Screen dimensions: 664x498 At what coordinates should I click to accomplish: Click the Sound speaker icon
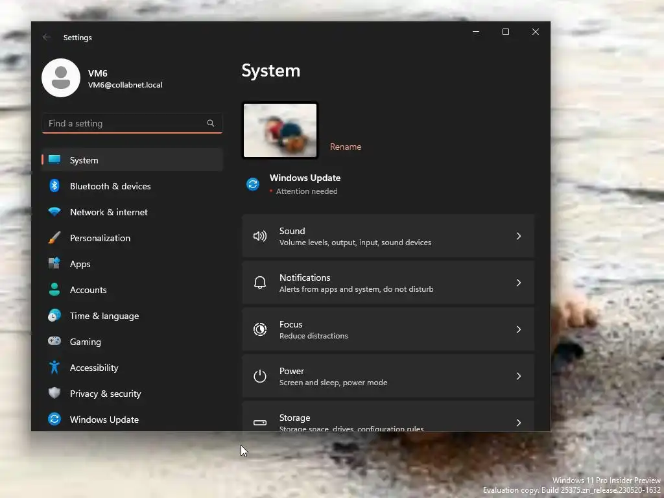[x=260, y=236]
